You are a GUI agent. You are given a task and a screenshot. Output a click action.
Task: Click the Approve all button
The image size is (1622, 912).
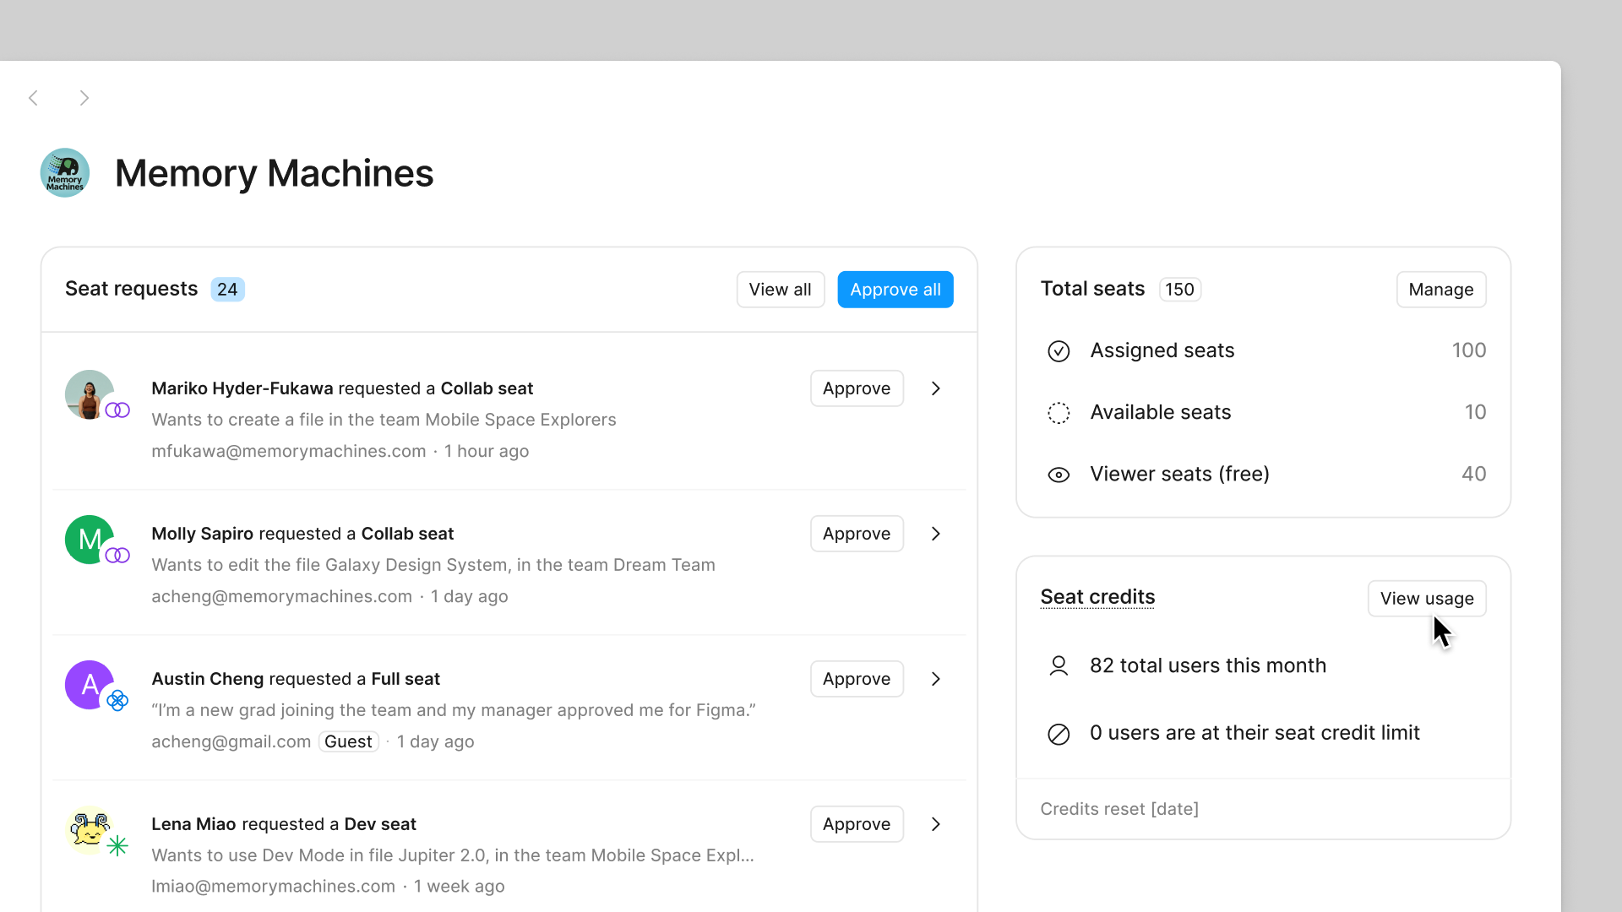tap(895, 289)
